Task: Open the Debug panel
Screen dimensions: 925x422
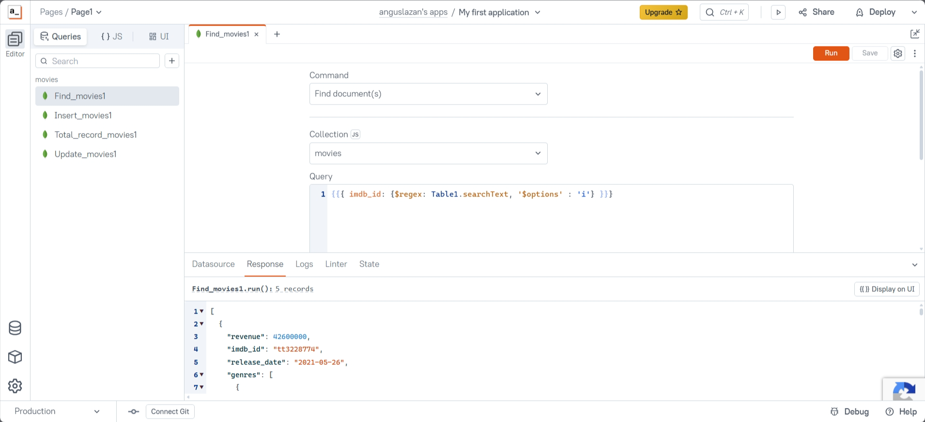Action: tap(850, 412)
